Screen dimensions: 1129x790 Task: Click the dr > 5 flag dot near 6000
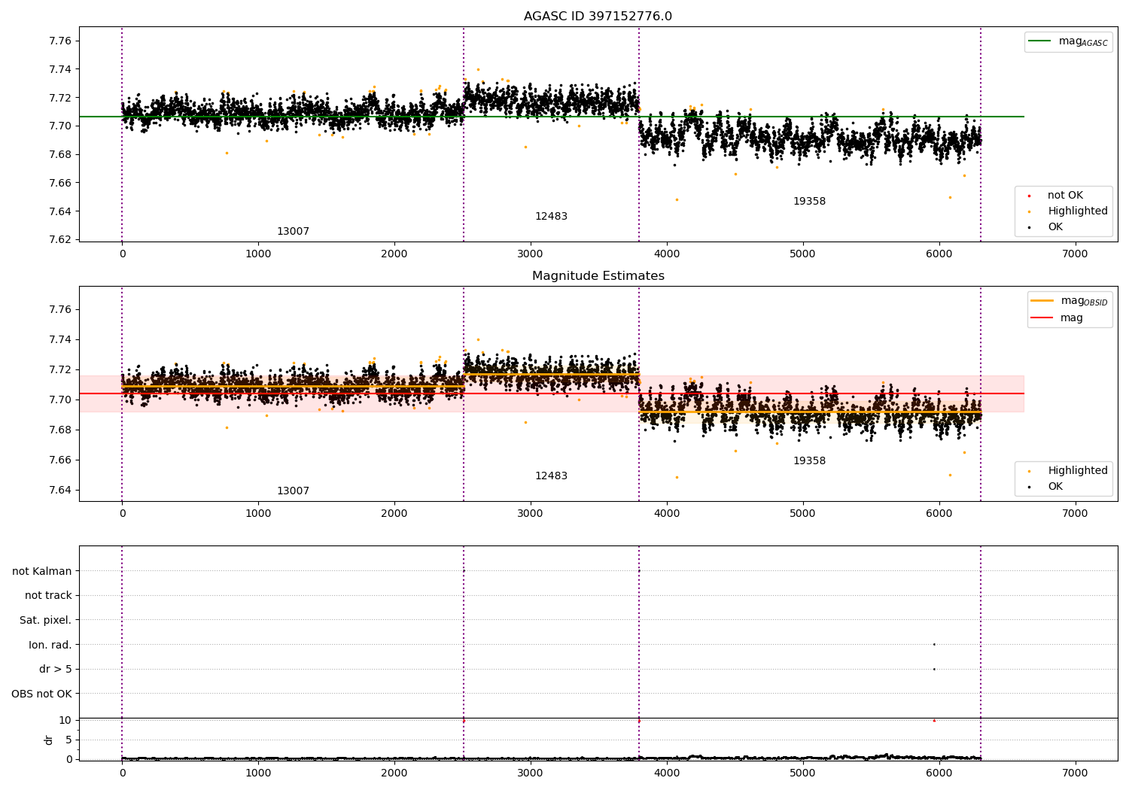tap(934, 669)
